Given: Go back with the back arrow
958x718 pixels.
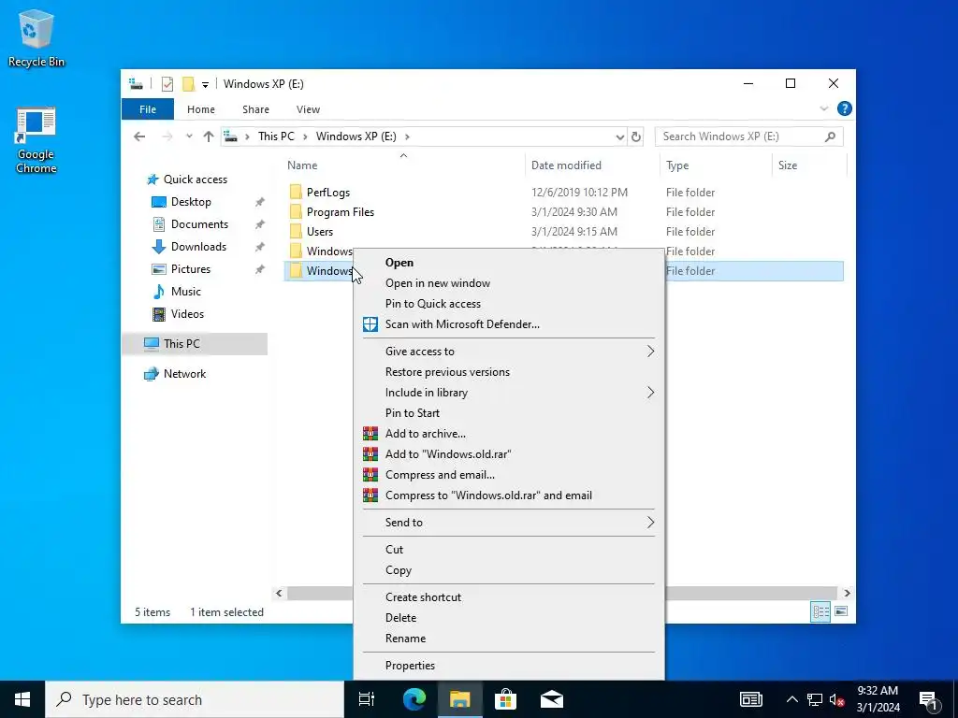Looking at the screenshot, I should pos(139,136).
